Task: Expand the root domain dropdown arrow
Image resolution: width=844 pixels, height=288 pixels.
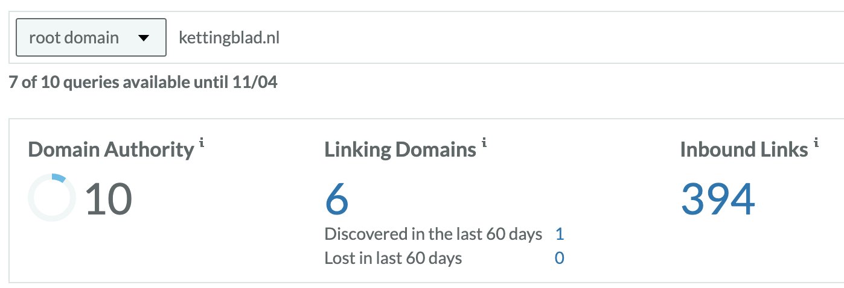Action: [x=143, y=38]
